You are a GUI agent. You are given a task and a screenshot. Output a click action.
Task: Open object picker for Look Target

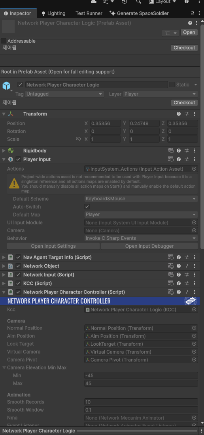point(194,344)
